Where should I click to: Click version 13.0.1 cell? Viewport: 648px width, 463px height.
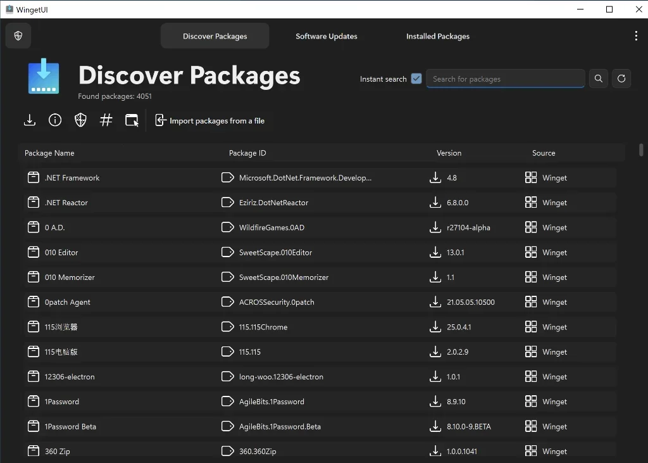(x=456, y=252)
